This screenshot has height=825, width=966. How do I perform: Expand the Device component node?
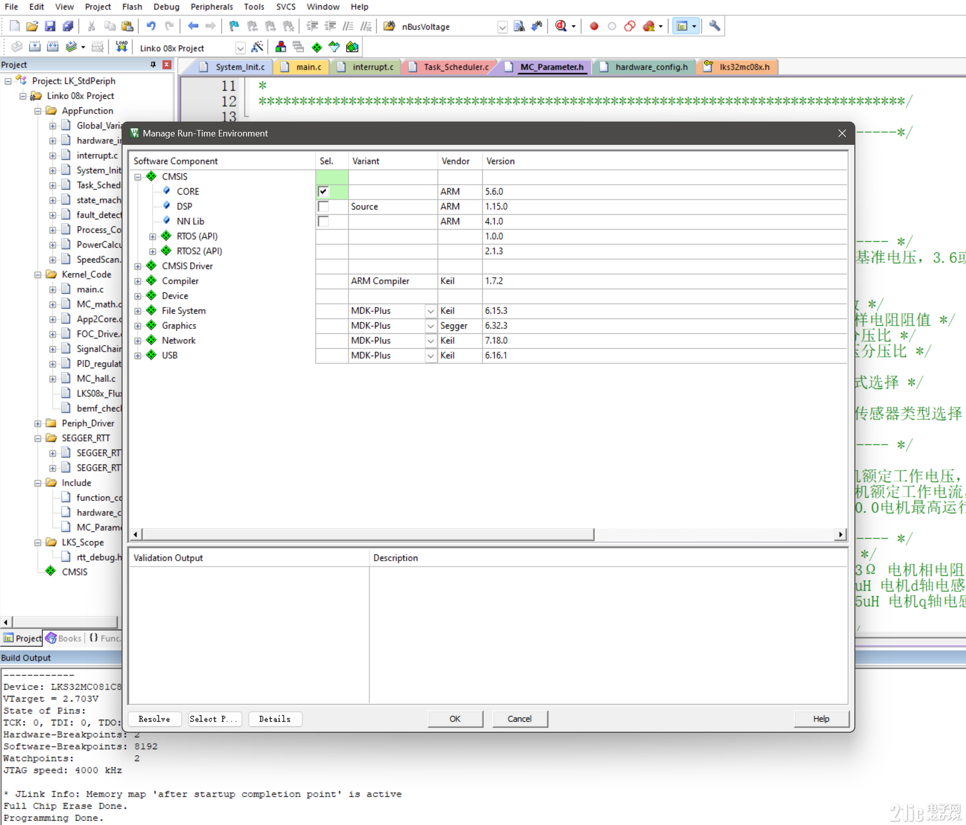coord(138,296)
